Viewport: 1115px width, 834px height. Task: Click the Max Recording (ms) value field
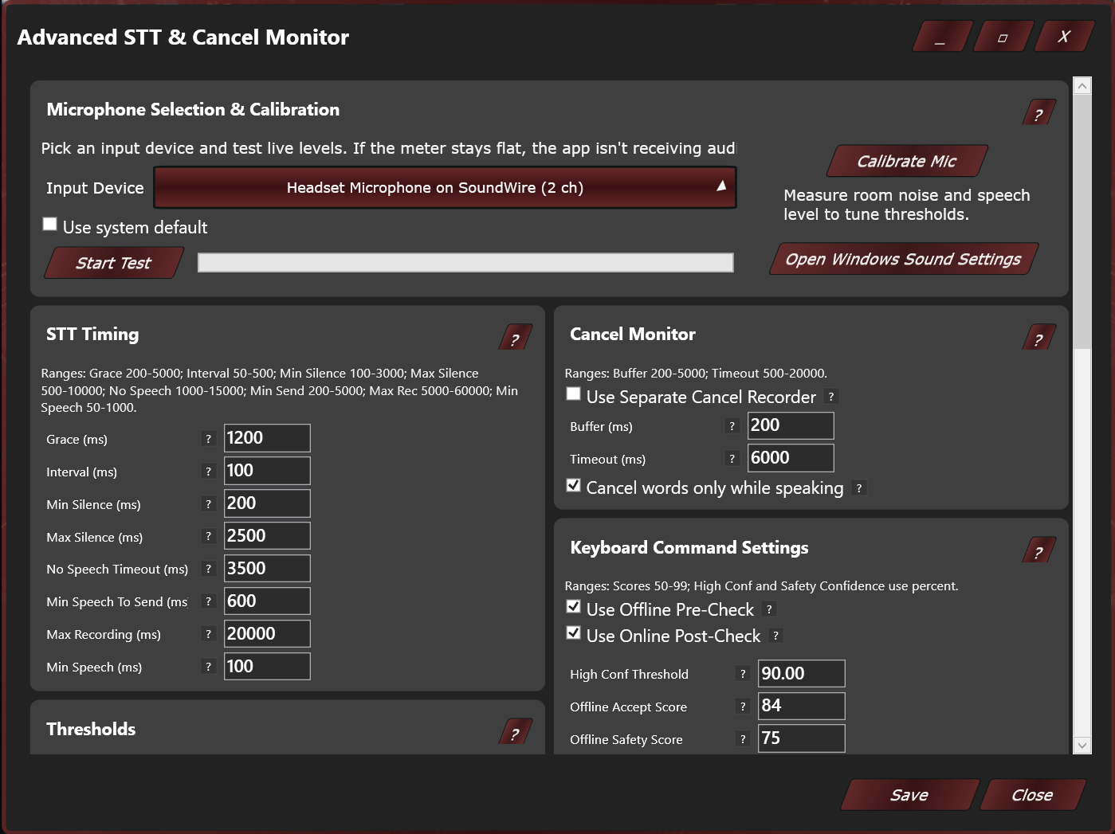point(267,634)
